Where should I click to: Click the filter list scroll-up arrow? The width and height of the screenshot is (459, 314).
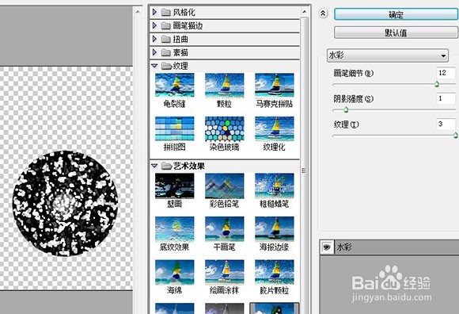(304, 12)
